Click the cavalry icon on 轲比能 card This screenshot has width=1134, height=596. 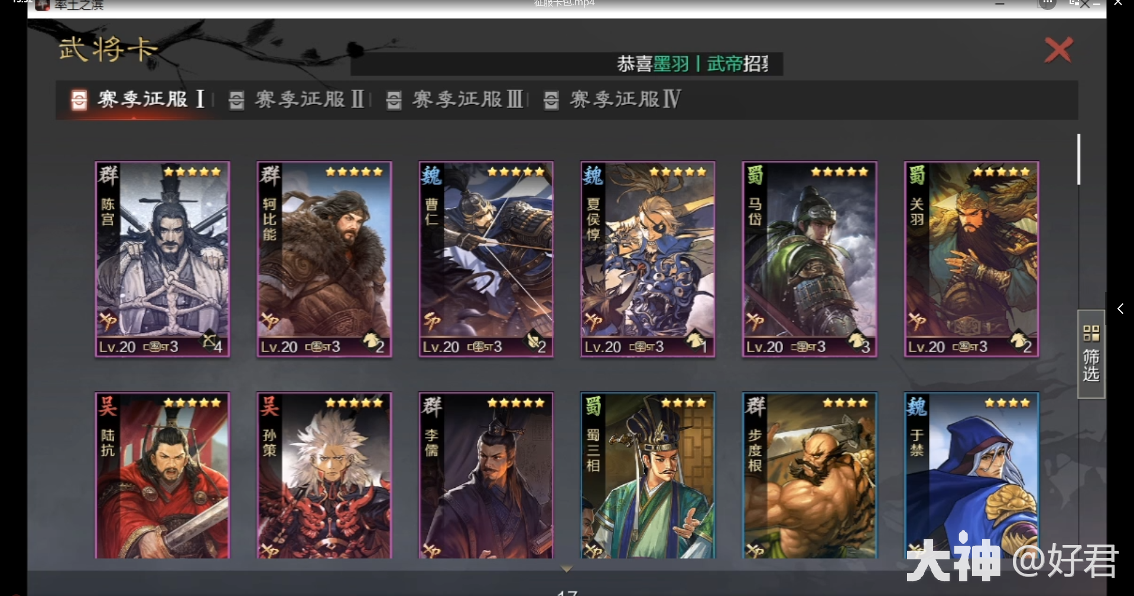point(371,341)
